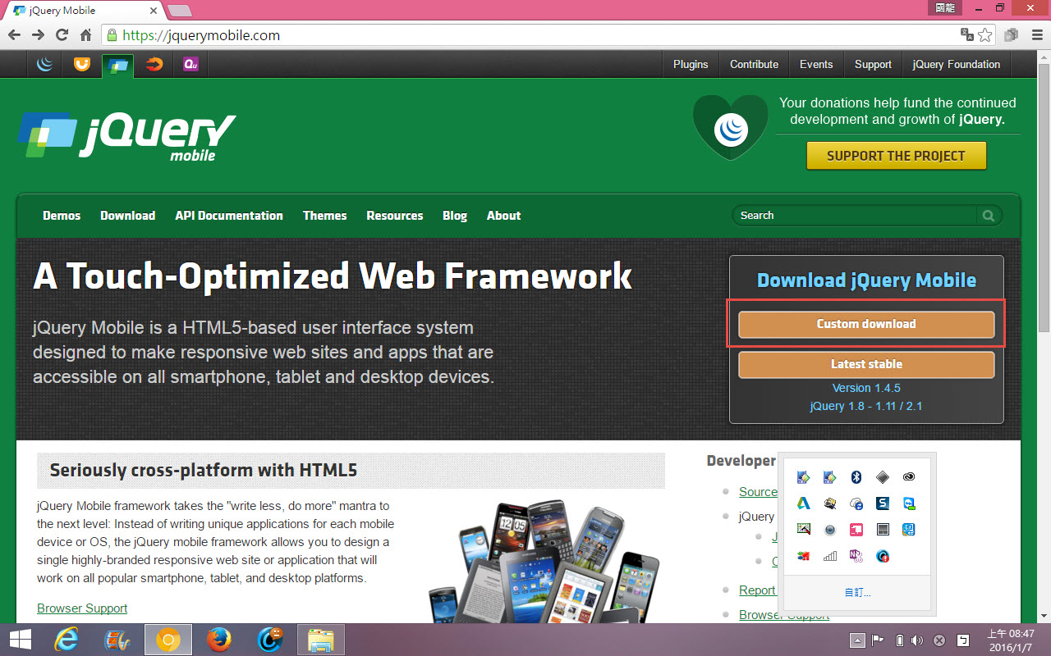Viewport: 1051px width, 656px height.
Task: Open the Download menu item
Action: coord(127,216)
